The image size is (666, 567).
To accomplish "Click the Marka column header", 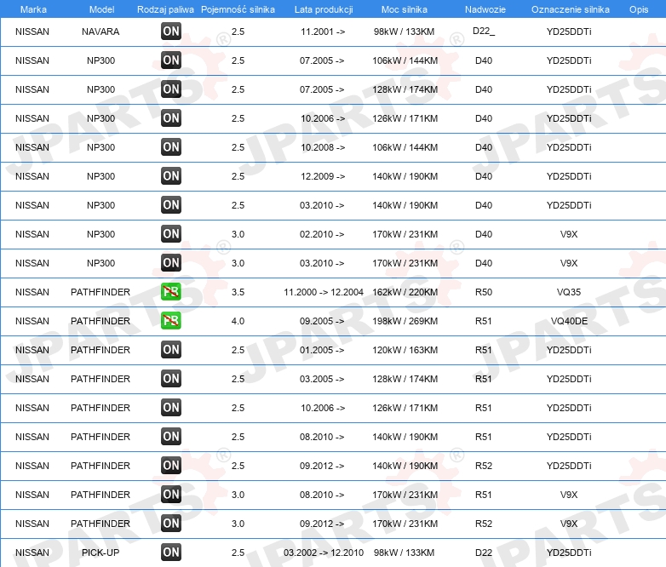I will tap(33, 9).
